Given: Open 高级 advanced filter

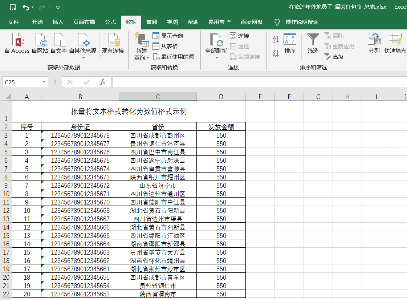Looking at the screenshot, I should 334,57.
